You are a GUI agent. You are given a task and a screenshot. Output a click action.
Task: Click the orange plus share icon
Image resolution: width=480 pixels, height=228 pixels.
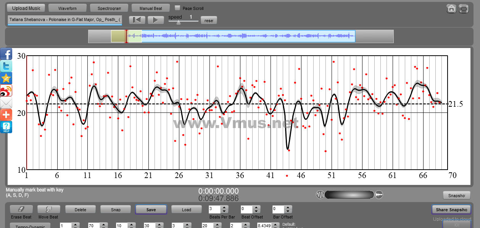[x=6, y=115]
